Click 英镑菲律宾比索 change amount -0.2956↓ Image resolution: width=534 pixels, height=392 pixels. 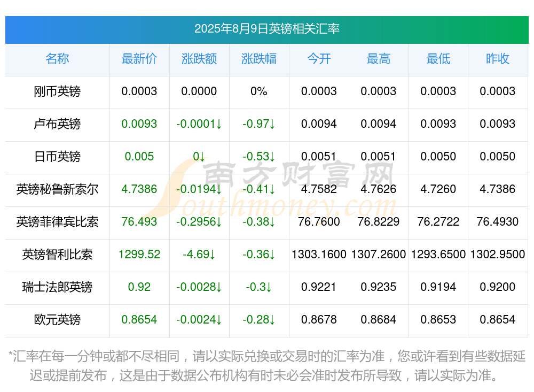point(199,222)
